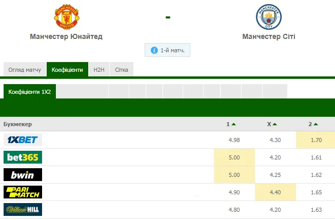Select the Коефіцієнти 1X2 sub-tab
The height and width of the screenshot is (220, 335).
30,91
